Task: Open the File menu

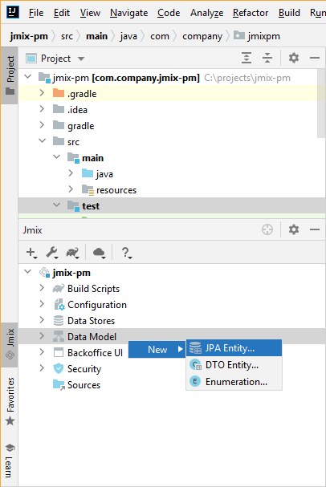Action: point(36,13)
